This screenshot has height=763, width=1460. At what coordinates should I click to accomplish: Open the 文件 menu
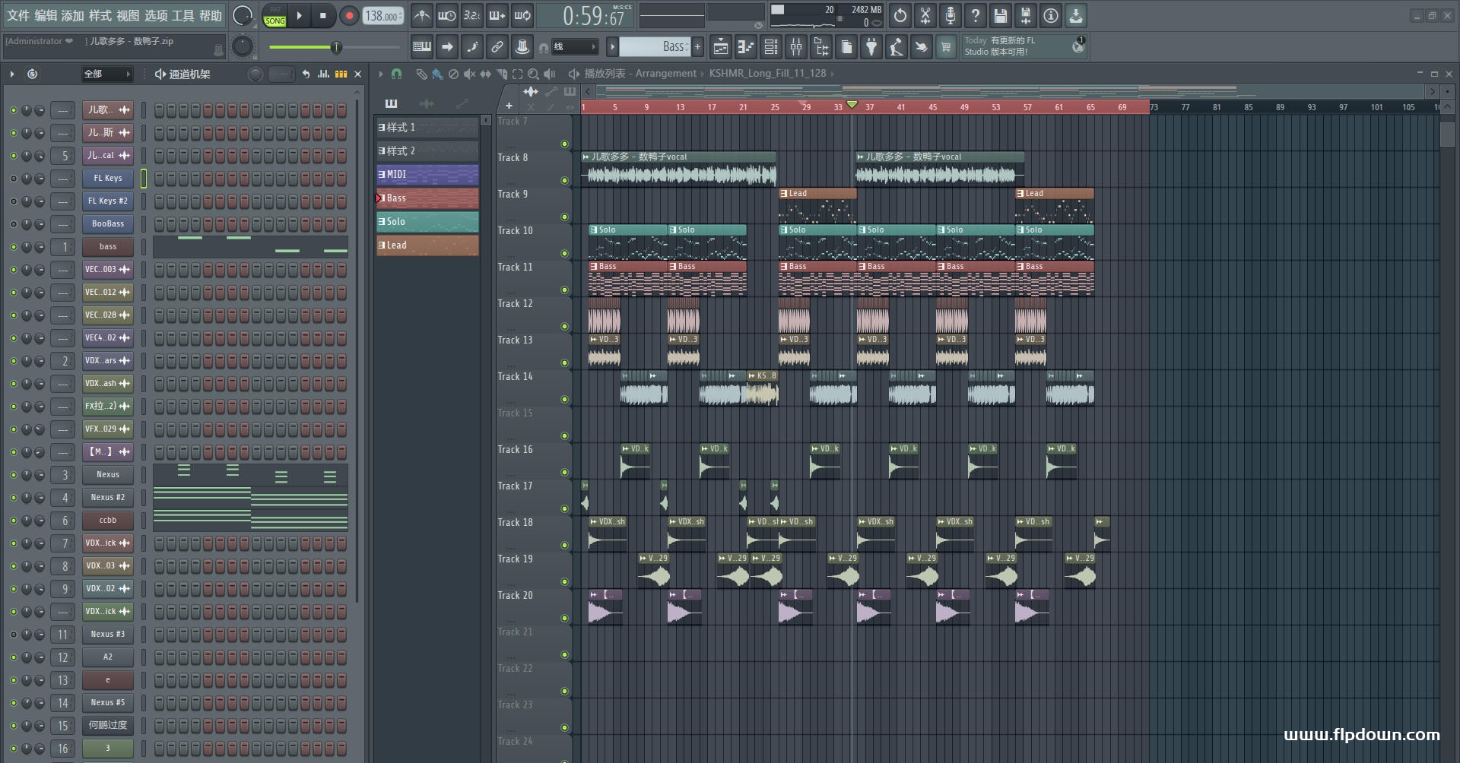click(x=17, y=16)
